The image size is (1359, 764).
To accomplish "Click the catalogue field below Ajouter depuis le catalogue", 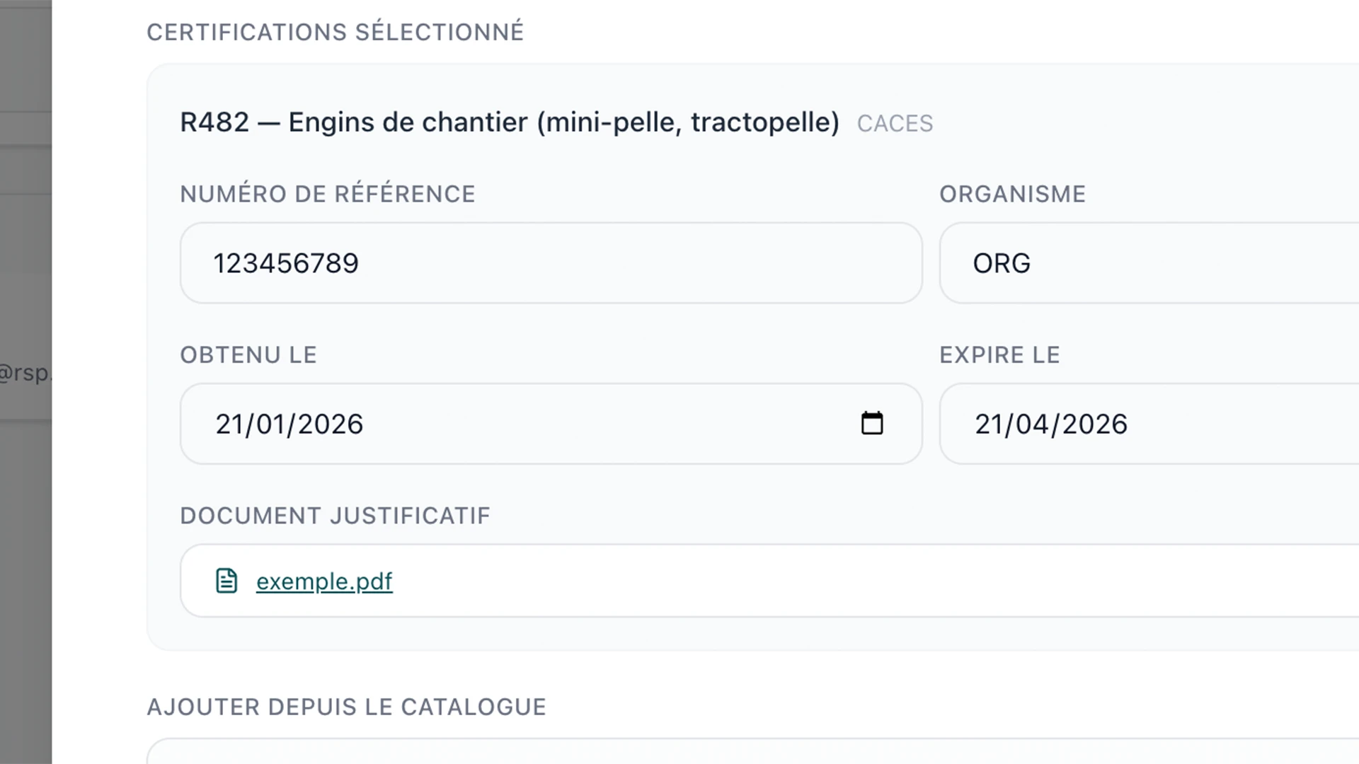I will coord(753,751).
